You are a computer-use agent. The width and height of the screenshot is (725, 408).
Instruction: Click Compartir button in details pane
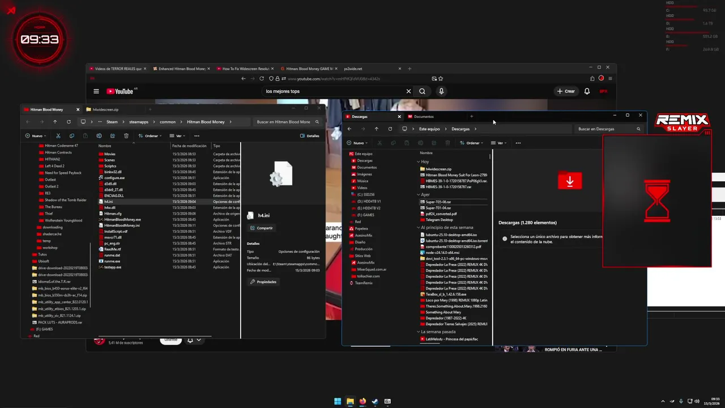(x=261, y=228)
